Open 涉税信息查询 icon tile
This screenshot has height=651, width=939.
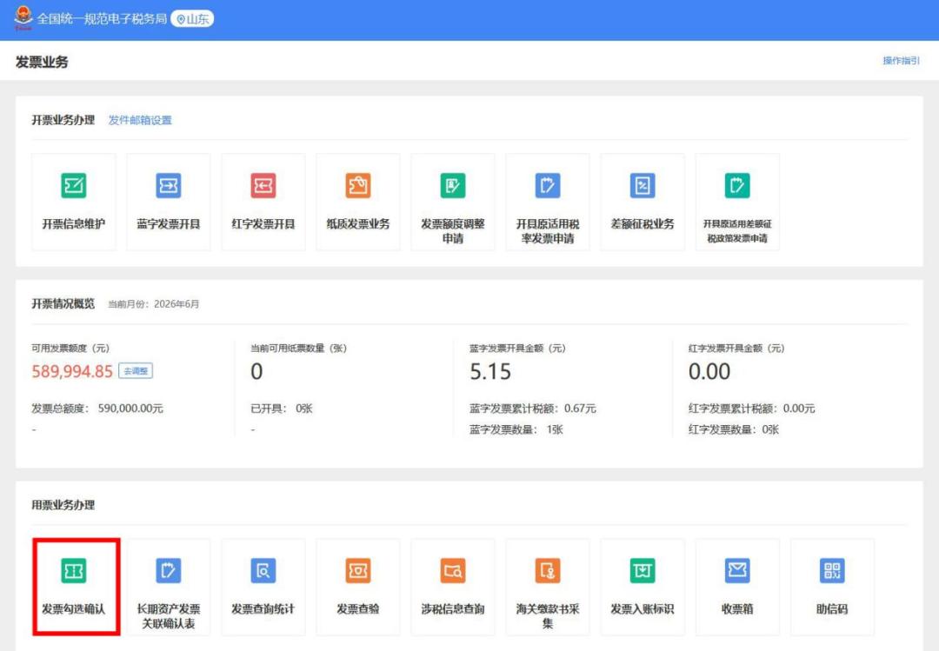click(x=453, y=587)
